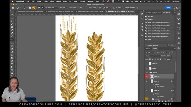Open the layer blend mode Normal dropdown
The height and width of the screenshot is (107, 191).
click(153, 56)
